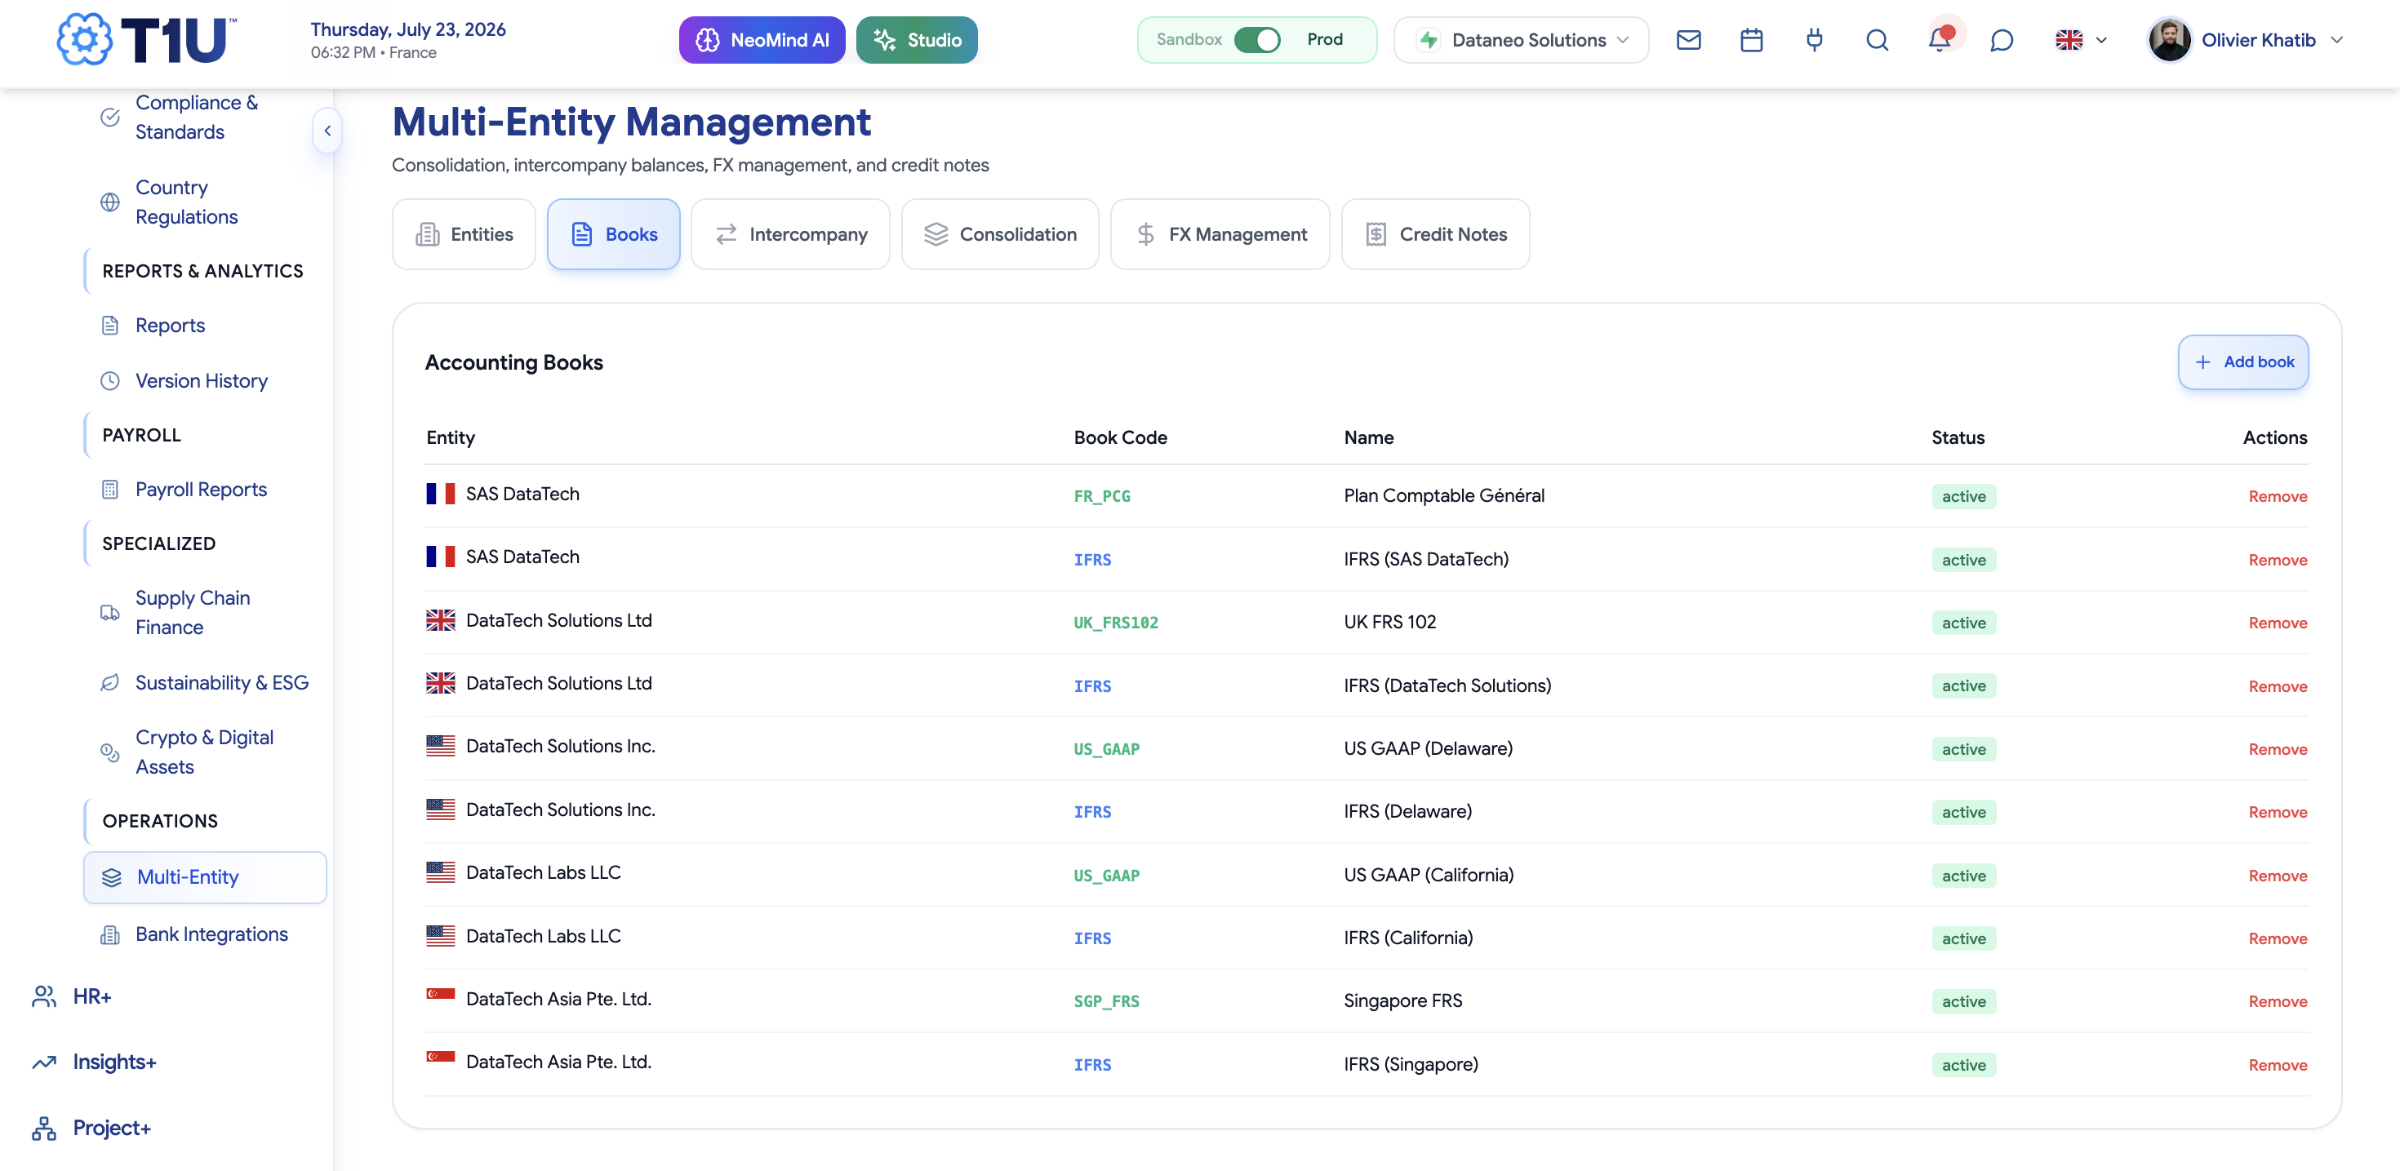Image resolution: width=2400 pixels, height=1171 pixels.
Task: Open the calendar icon in header
Action: point(1751,40)
